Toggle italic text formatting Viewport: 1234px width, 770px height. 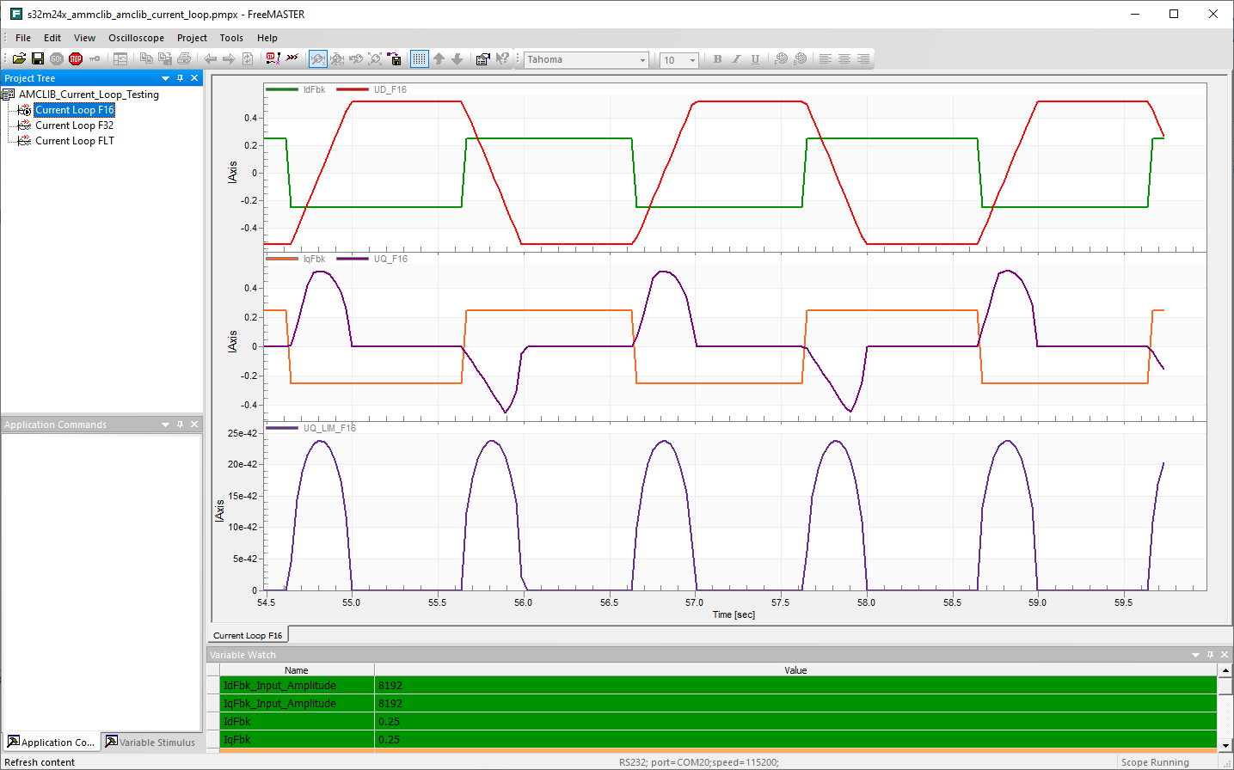tap(735, 58)
